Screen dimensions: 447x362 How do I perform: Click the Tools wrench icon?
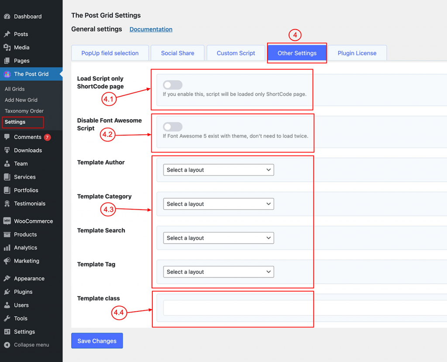(x=7, y=318)
